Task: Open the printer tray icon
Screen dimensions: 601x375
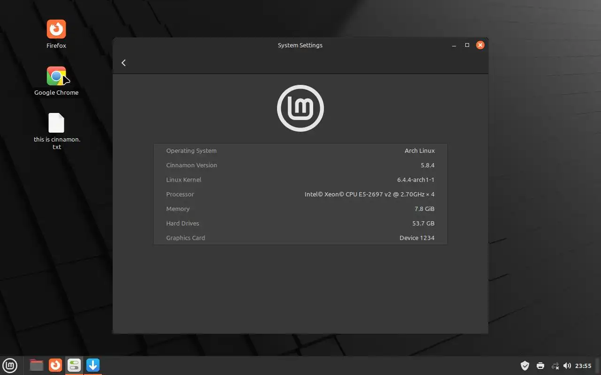Action: [540, 366]
